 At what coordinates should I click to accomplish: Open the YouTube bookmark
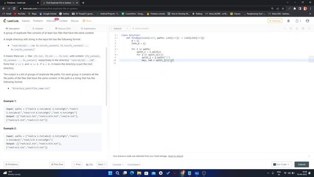[x=20, y=14]
